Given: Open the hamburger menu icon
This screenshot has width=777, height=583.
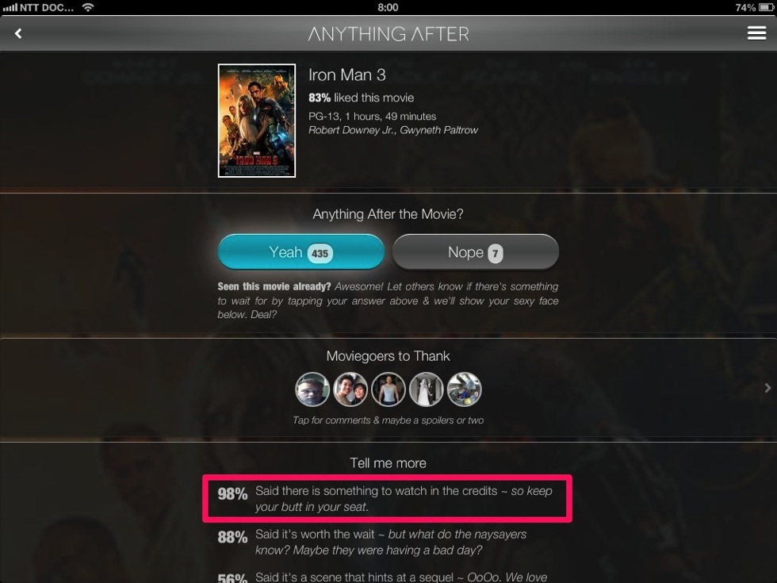Looking at the screenshot, I should (756, 33).
